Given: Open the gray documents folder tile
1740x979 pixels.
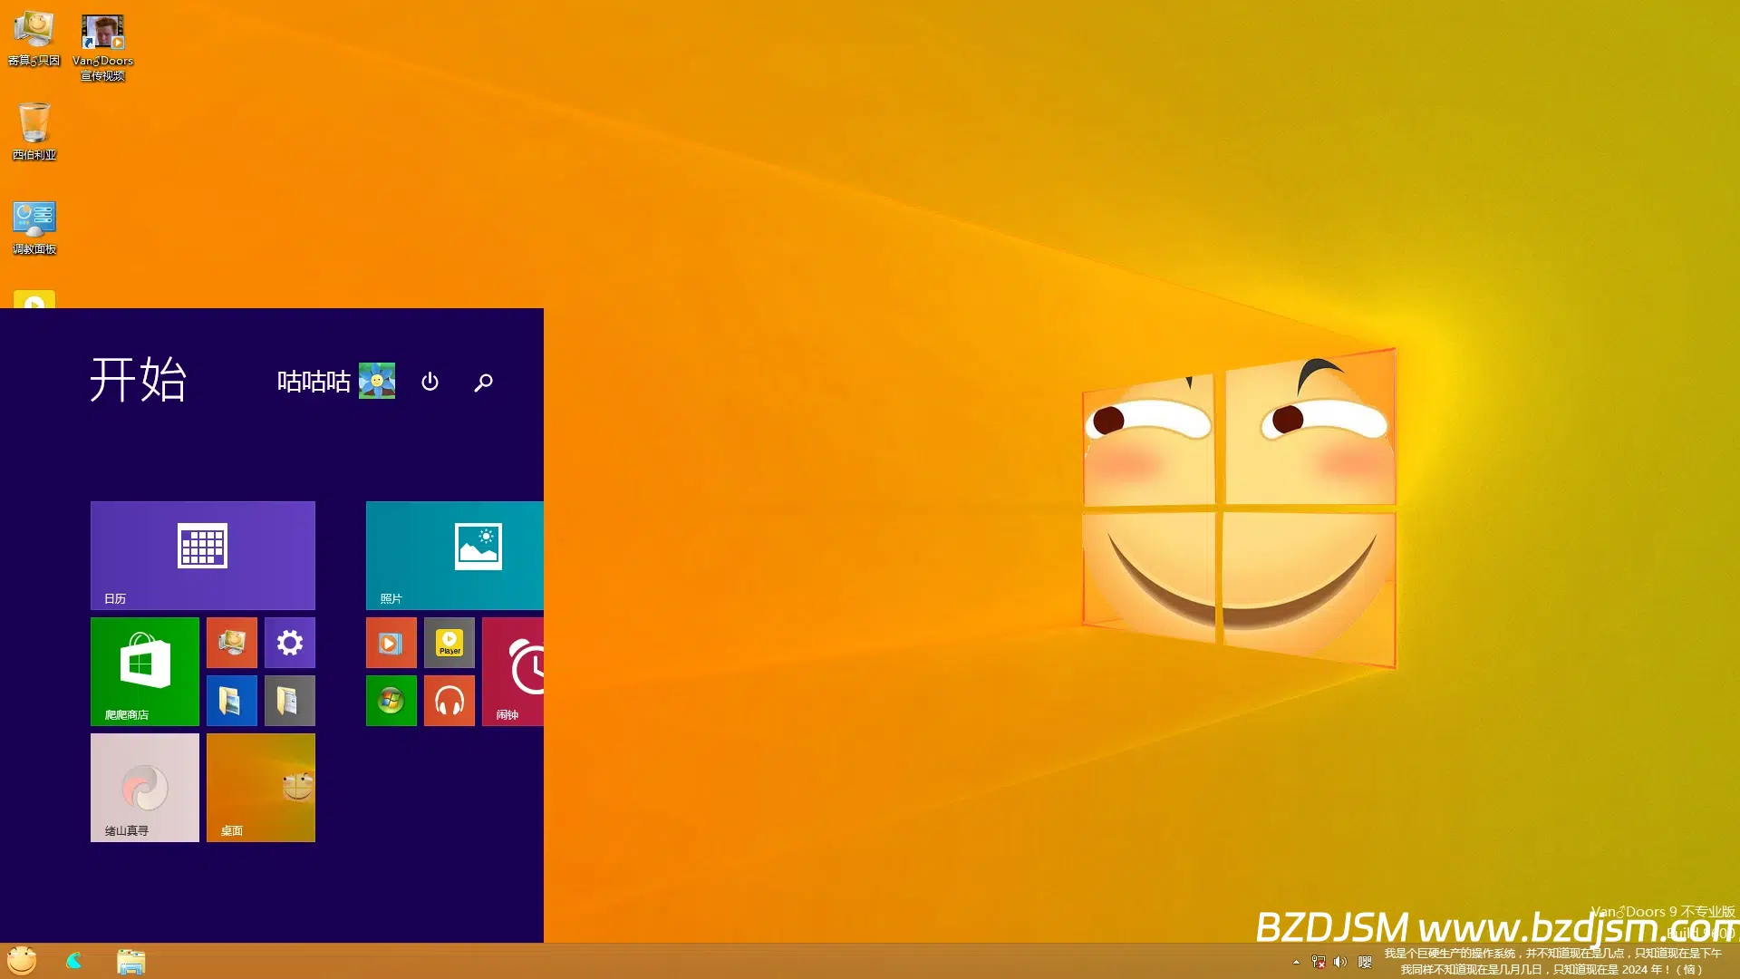Looking at the screenshot, I should [290, 701].
